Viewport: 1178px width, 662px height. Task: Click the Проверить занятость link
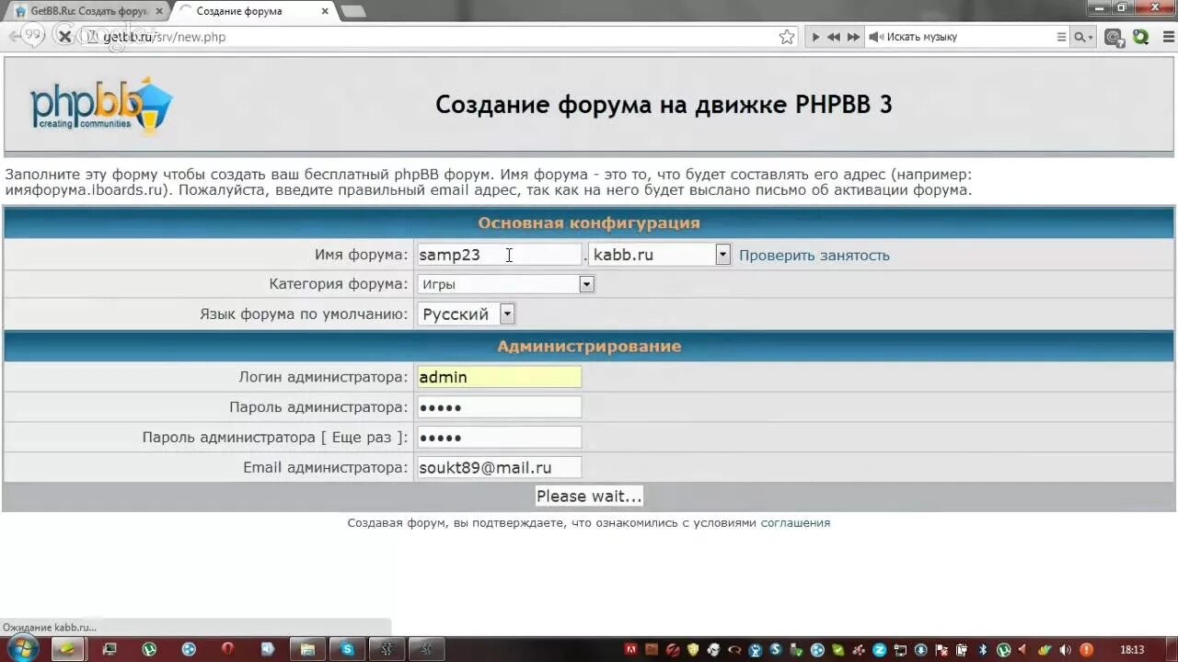pyautogui.click(x=814, y=256)
